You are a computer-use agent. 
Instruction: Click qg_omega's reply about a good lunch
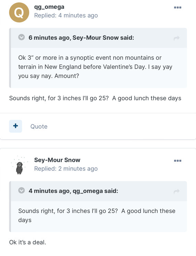95,98
